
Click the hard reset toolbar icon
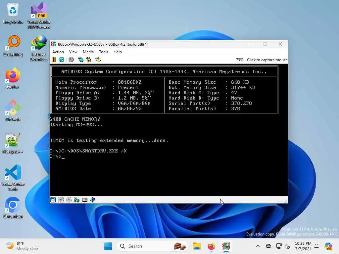pyautogui.click(x=62, y=60)
